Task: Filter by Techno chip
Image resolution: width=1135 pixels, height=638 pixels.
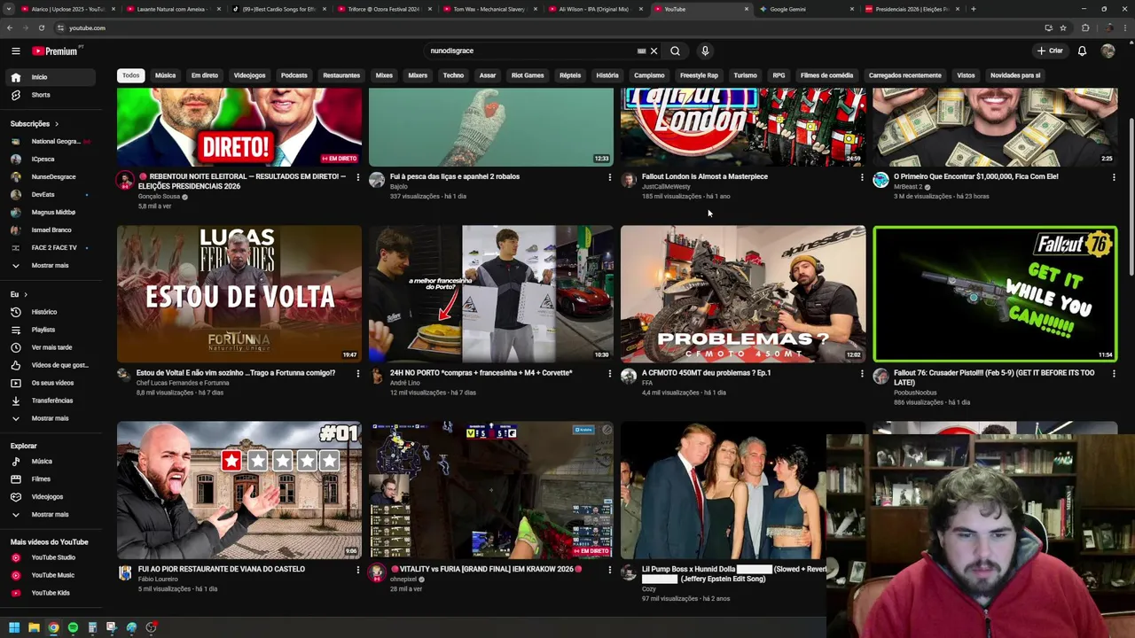Action: tap(453, 75)
